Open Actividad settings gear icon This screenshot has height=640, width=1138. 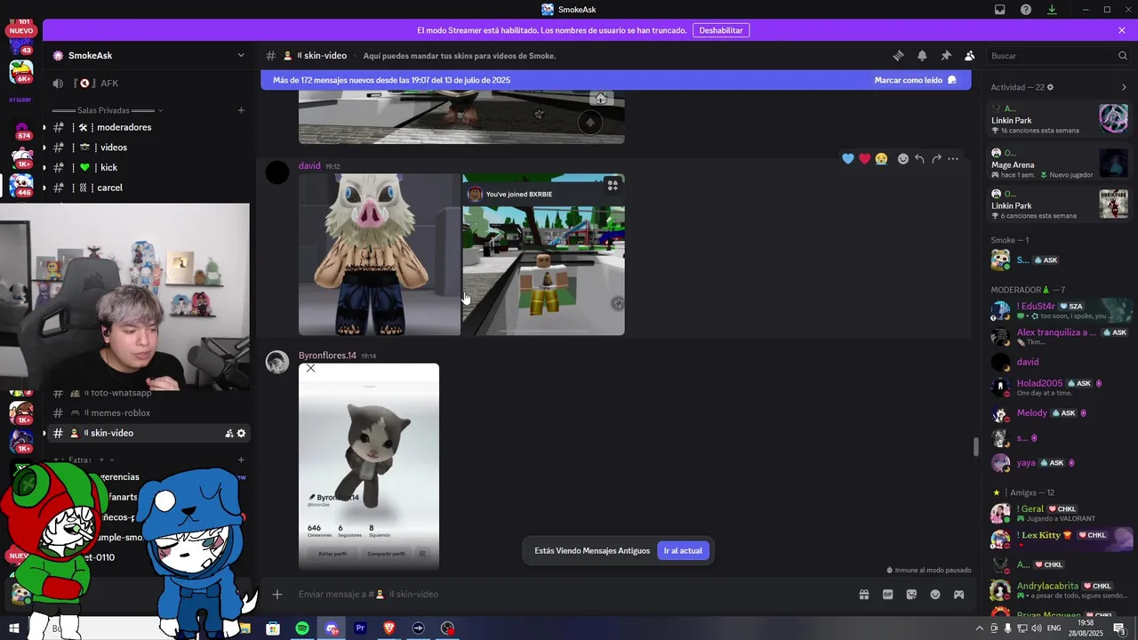pos(1050,87)
